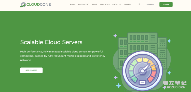Image resolution: width=191 pixels, height=92 pixels.
Task: Expand the Products dropdown menu
Action: pos(84,4)
